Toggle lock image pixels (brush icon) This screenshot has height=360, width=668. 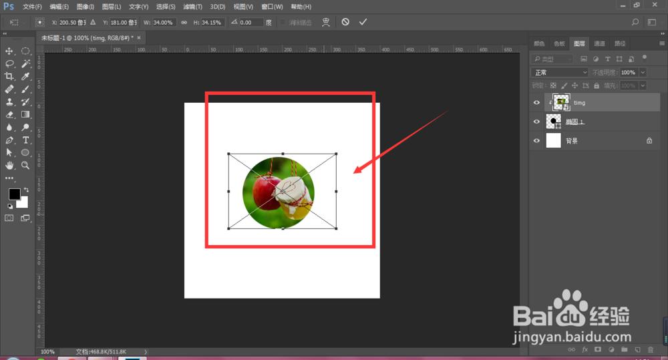564,85
